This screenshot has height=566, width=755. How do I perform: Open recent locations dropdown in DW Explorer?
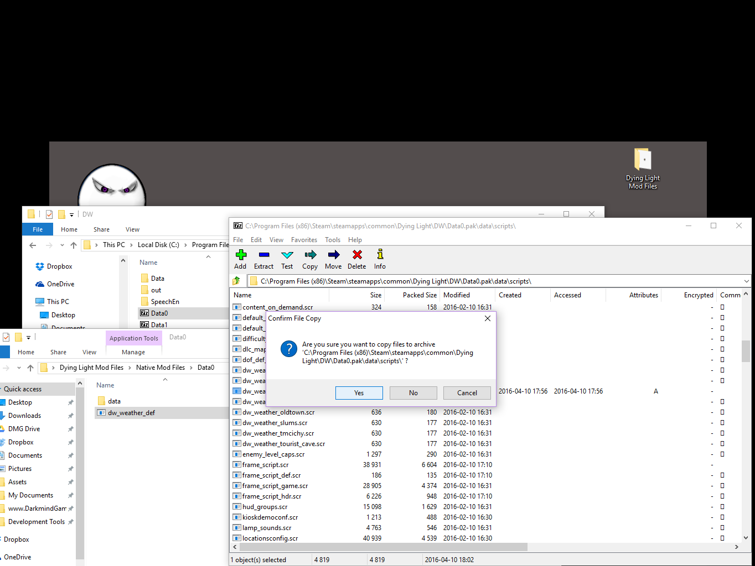(x=62, y=245)
